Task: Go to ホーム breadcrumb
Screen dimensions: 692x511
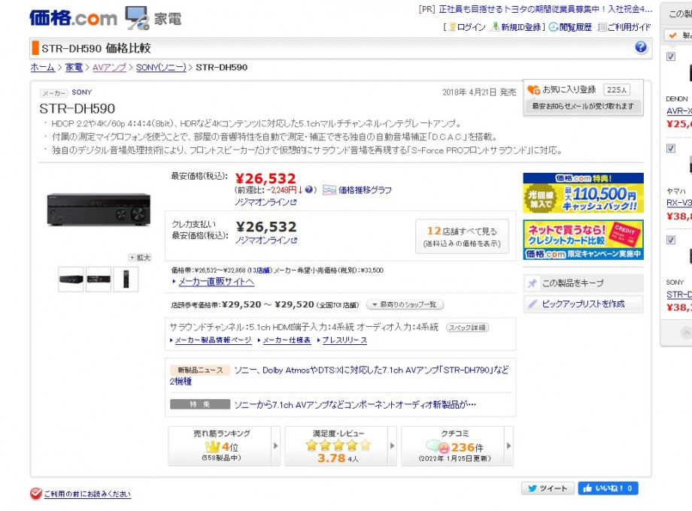Action: [42, 68]
